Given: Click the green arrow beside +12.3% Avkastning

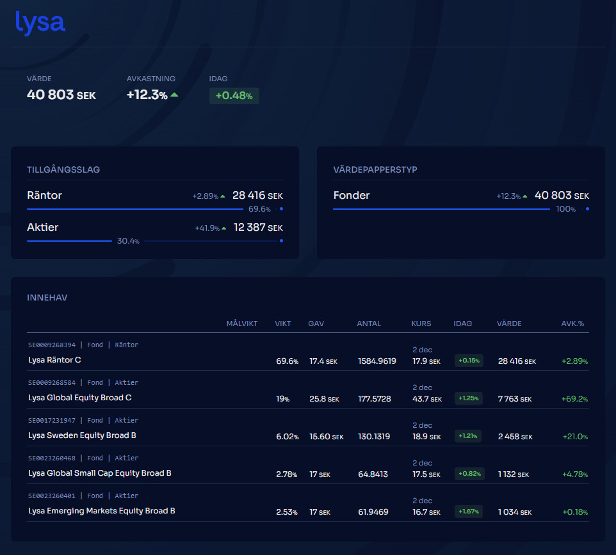Looking at the screenshot, I should click(x=174, y=95).
